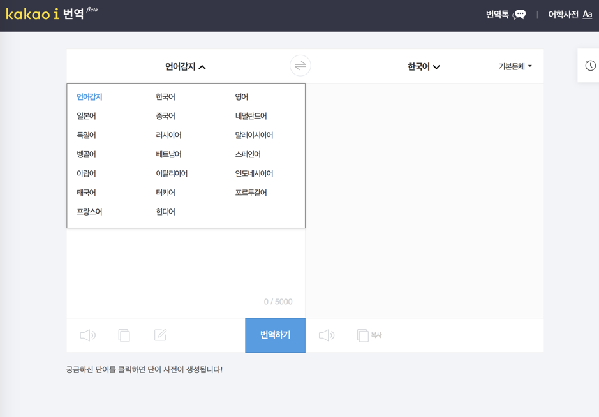The image size is (599, 417).
Task: Click 프랑스어 in the dropdown list
Action: pyautogui.click(x=89, y=212)
